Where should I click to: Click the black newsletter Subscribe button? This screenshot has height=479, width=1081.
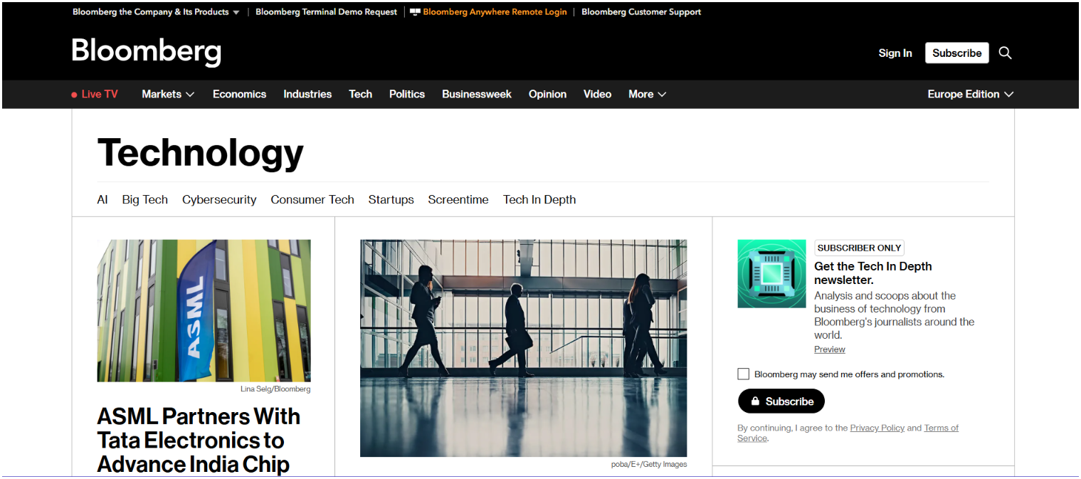[x=781, y=401]
